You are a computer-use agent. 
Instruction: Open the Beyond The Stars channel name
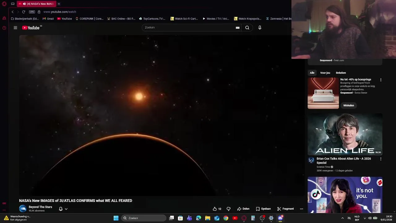point(40,207)
